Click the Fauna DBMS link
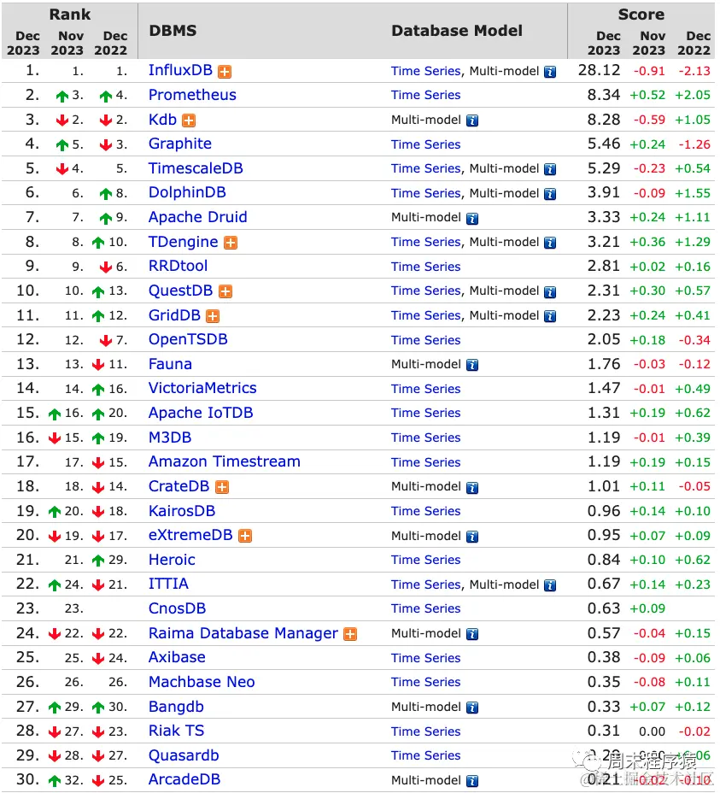 170,364
